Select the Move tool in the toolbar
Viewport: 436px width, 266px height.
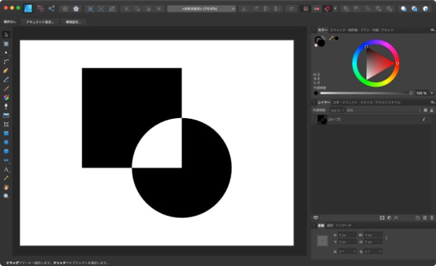click(6, 34)
